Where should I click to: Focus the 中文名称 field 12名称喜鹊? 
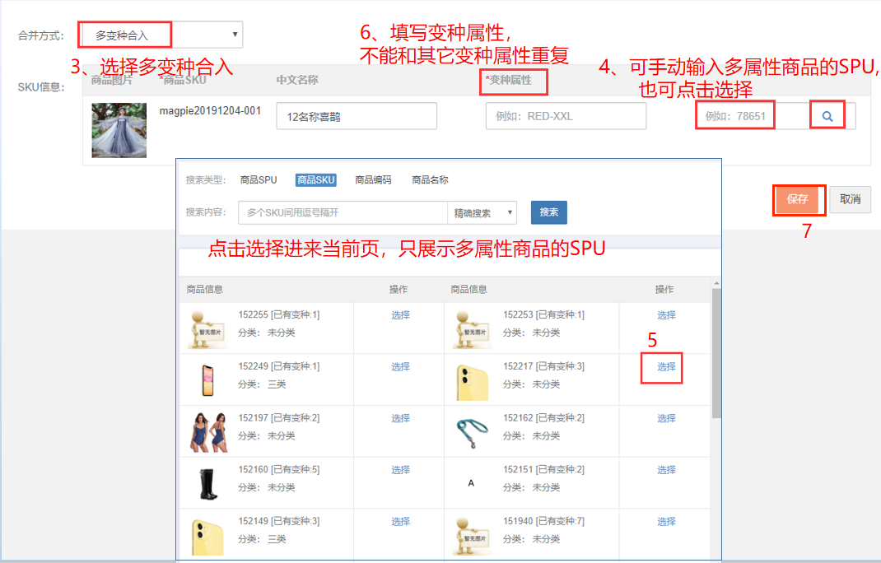click(357, 116)
